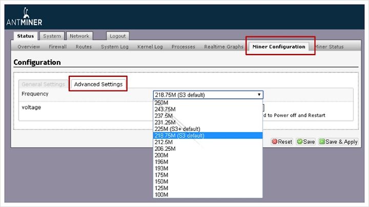
Task: Open the Kernel Log subtab
Action: pyautogui.click(x=150, y=47)
